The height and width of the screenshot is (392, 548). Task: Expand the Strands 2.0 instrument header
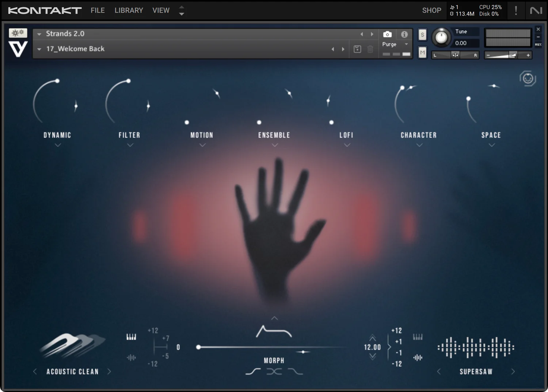pos(39,34)
